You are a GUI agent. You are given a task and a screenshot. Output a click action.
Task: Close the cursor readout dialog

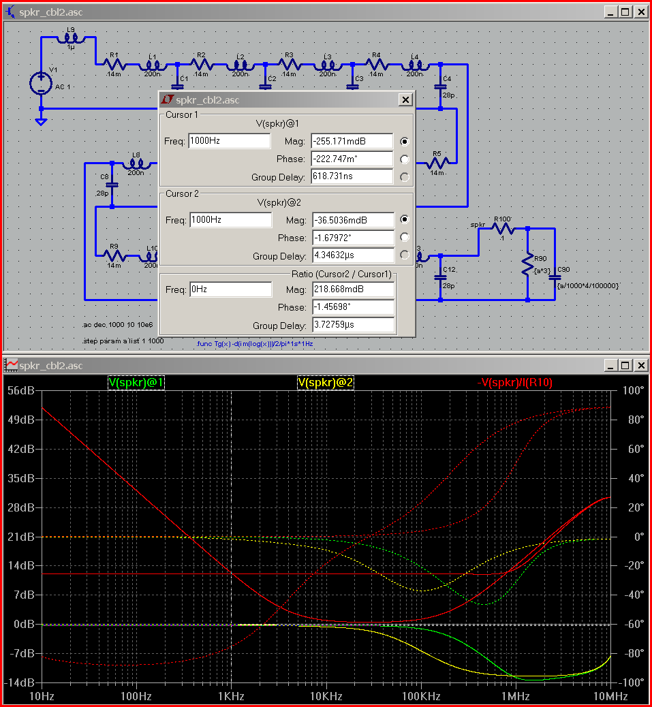(x=406, y=99)
